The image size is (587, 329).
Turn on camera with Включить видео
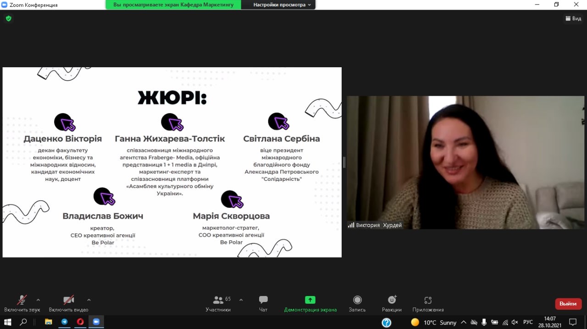69,304
